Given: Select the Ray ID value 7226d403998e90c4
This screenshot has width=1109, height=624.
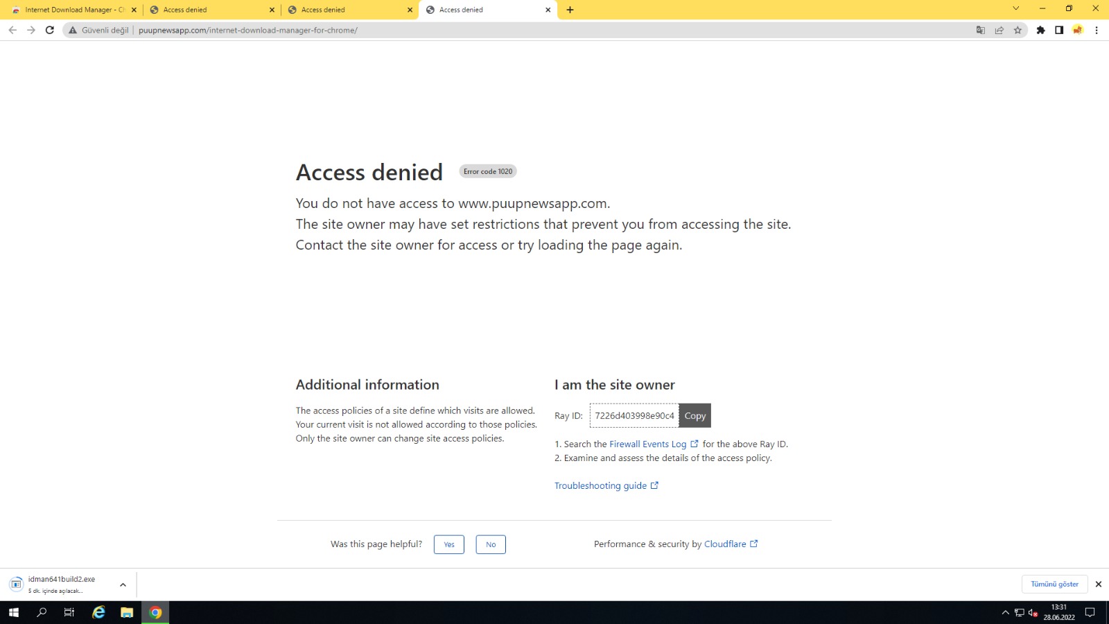Looking at the screenshot, I should tap(634, 415).
